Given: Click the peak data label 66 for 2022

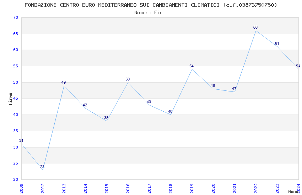Looking at the screenshot, I should 255,27.
